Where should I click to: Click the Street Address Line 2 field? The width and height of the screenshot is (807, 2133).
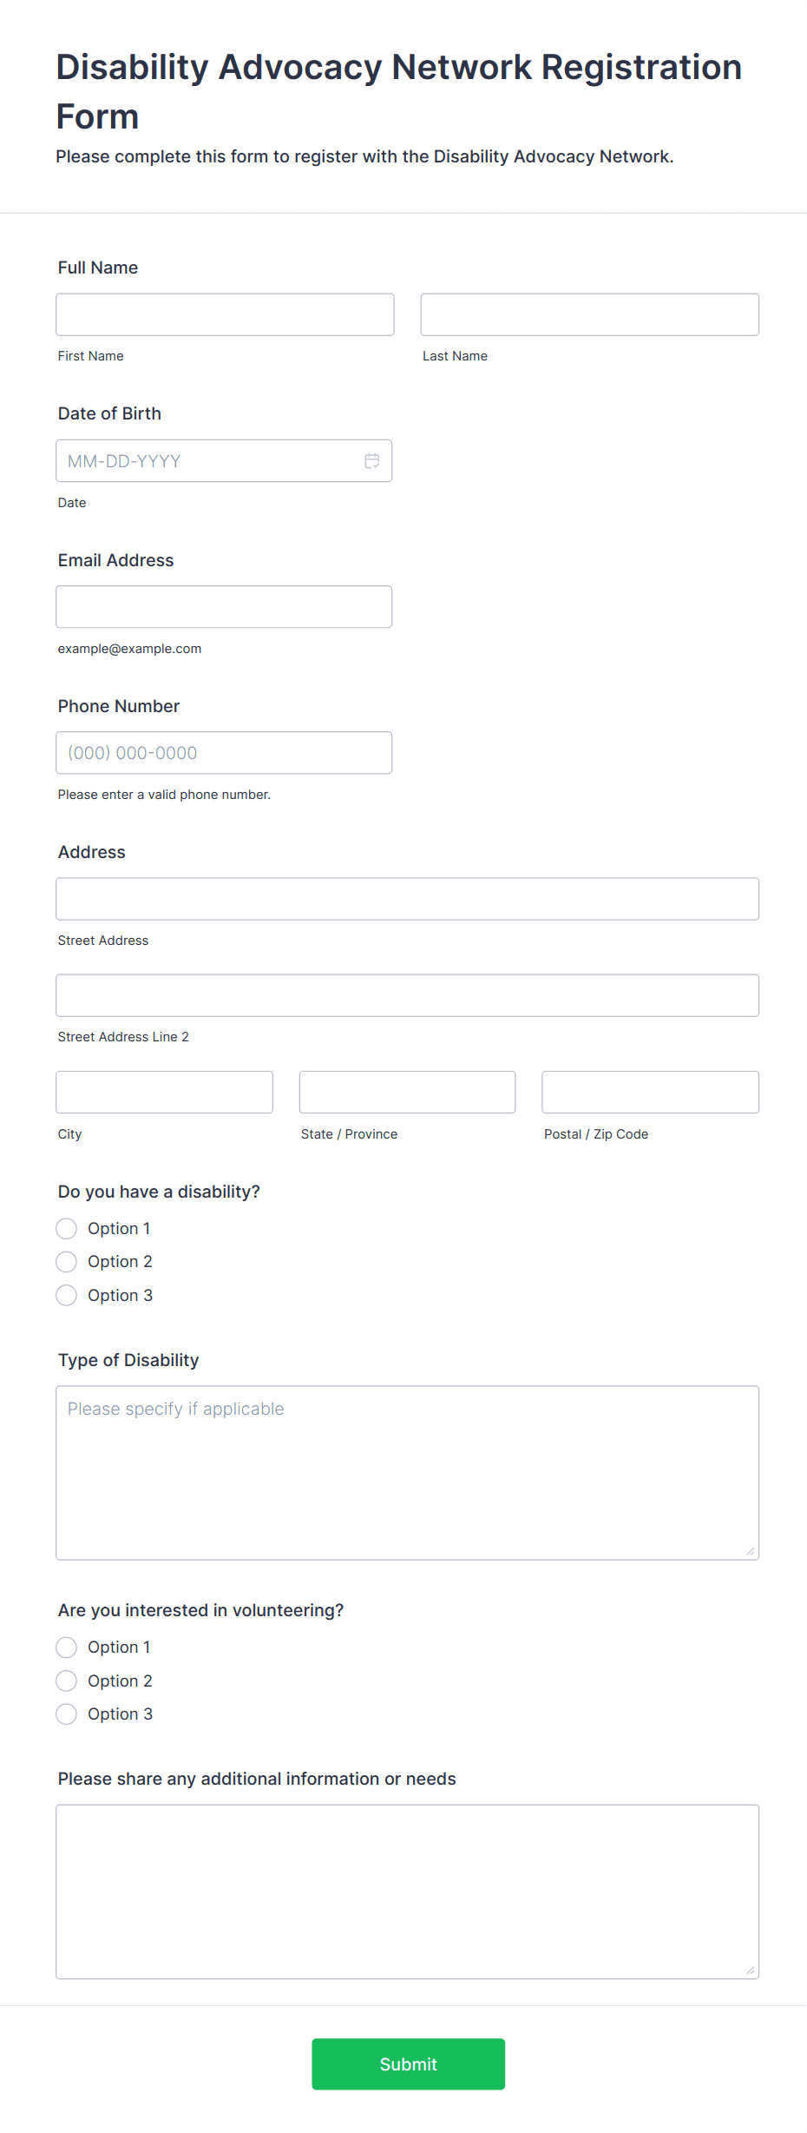pos(406,995)
